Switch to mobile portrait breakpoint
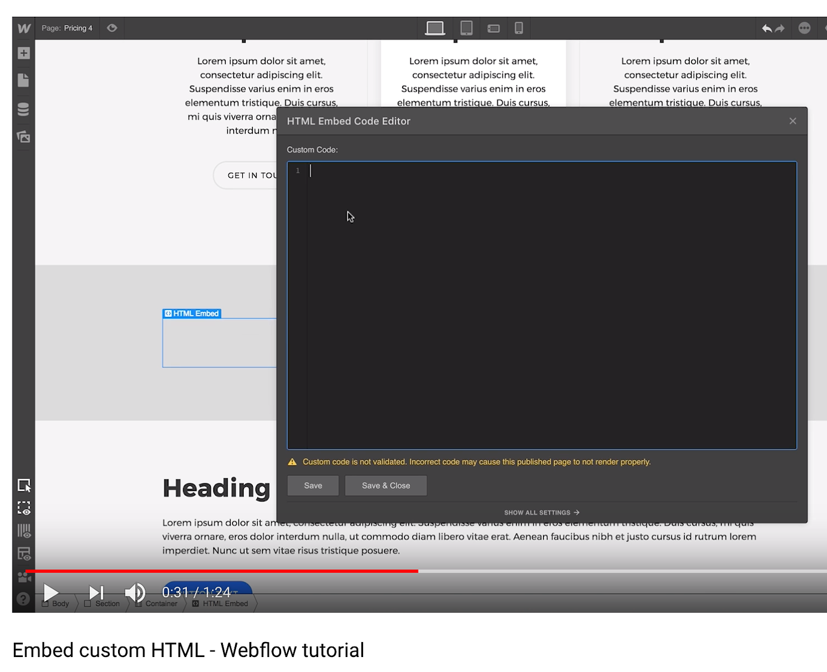The width and height of the screenshot is (827, 672). (519, 28)
